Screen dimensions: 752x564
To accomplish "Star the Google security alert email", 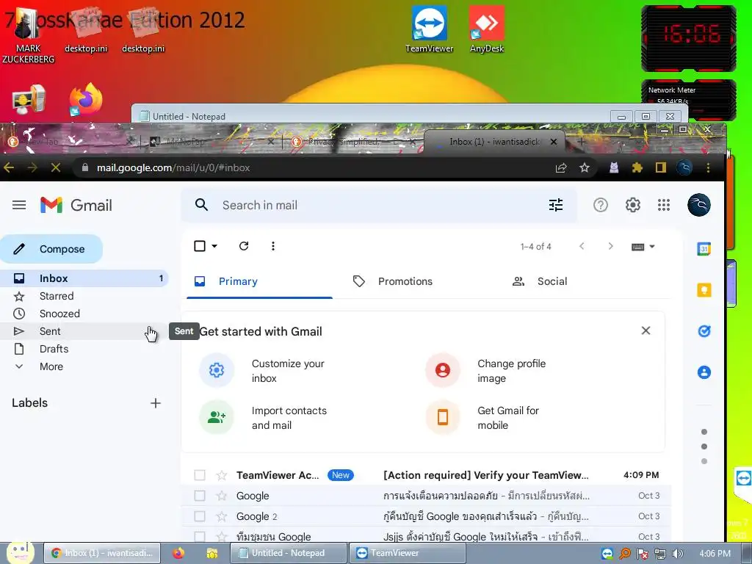I will 222,496.
